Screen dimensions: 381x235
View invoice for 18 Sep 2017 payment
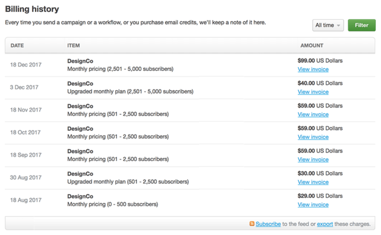tap(313, 160)
